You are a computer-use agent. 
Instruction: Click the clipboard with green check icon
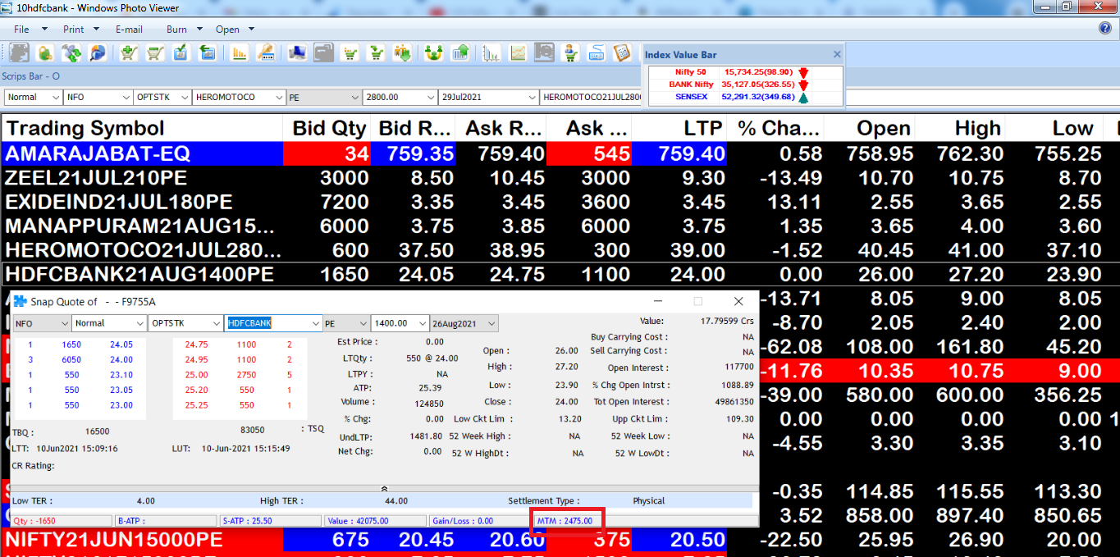[x=181, y=53]
